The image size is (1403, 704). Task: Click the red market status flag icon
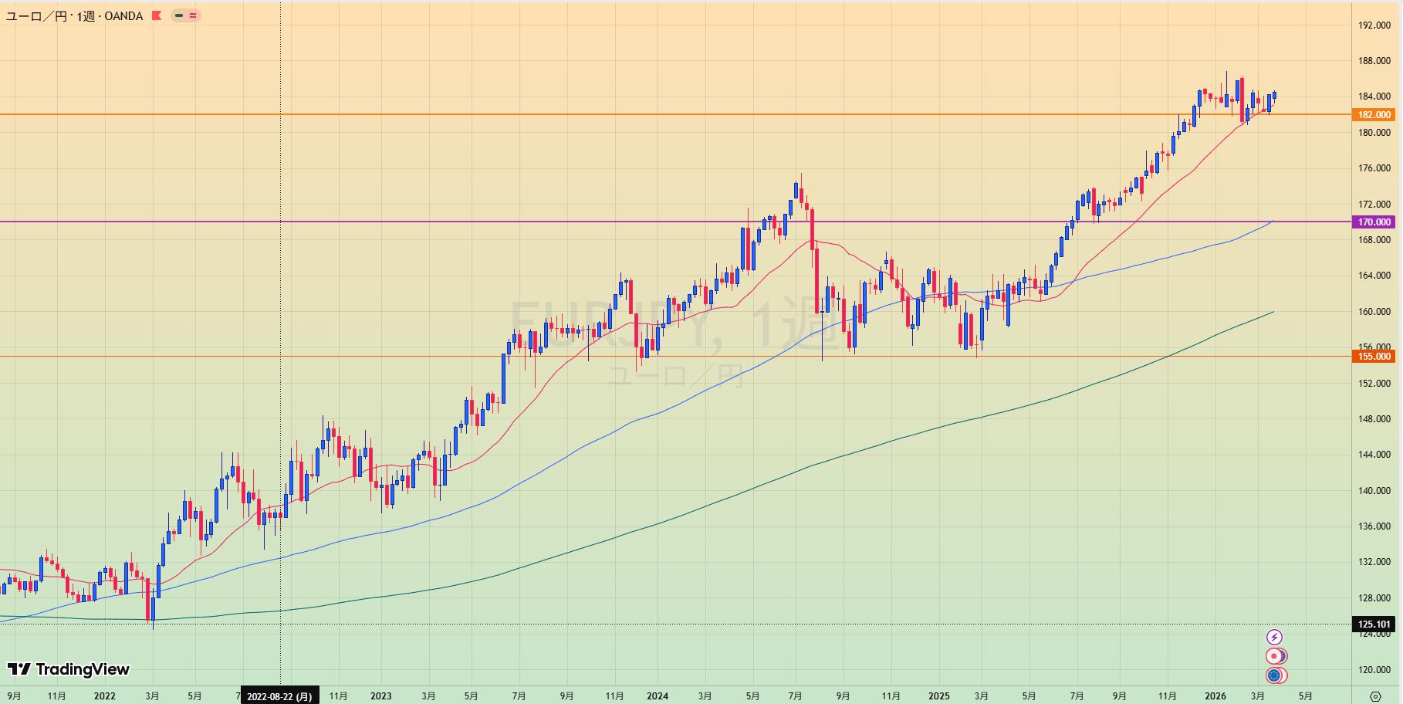(157, 15)
